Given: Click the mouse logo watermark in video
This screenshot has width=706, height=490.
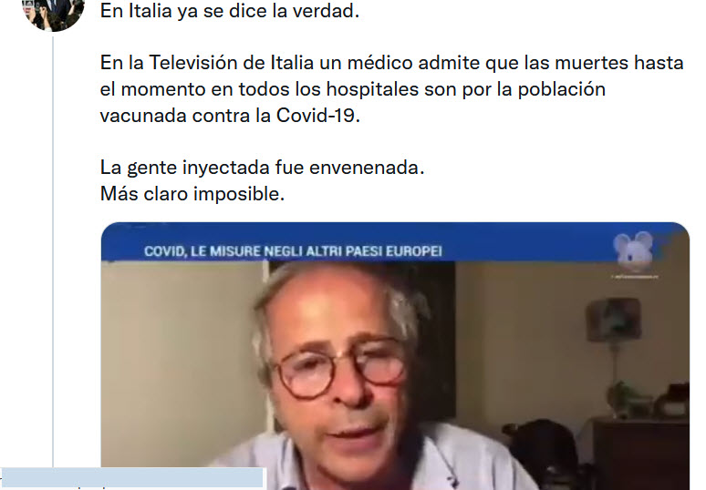Looking at the screenshot, I should [x=634, y=250].
